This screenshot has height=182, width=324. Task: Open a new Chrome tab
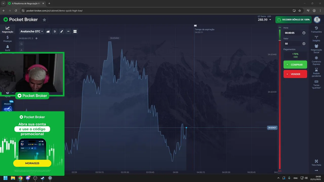tap(49, 4)
